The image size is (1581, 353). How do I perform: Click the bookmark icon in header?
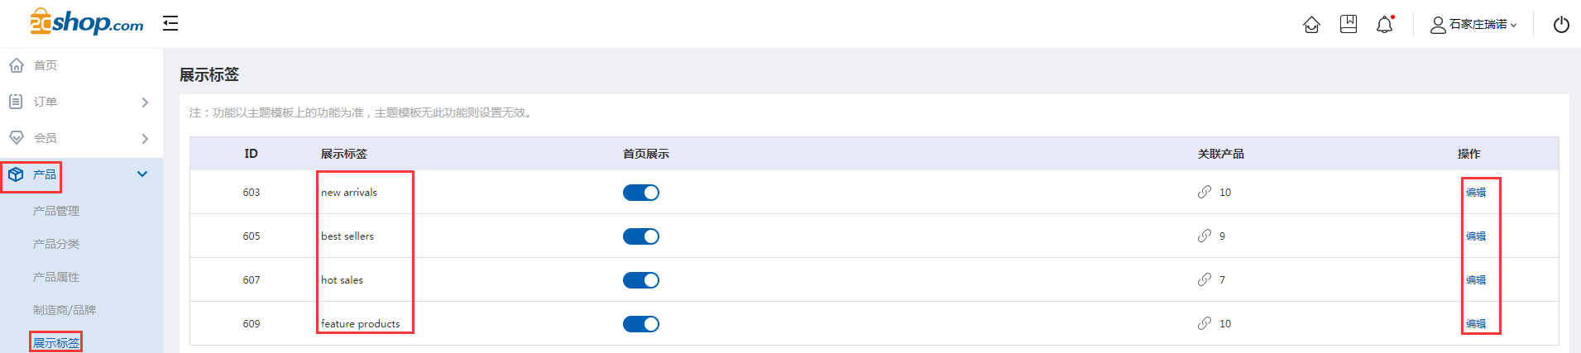tap(1349, 24)
